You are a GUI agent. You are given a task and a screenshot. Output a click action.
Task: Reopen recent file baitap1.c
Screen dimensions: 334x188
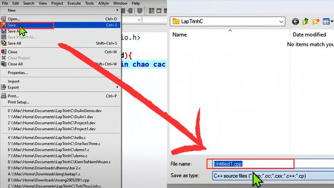click(60, 174)
